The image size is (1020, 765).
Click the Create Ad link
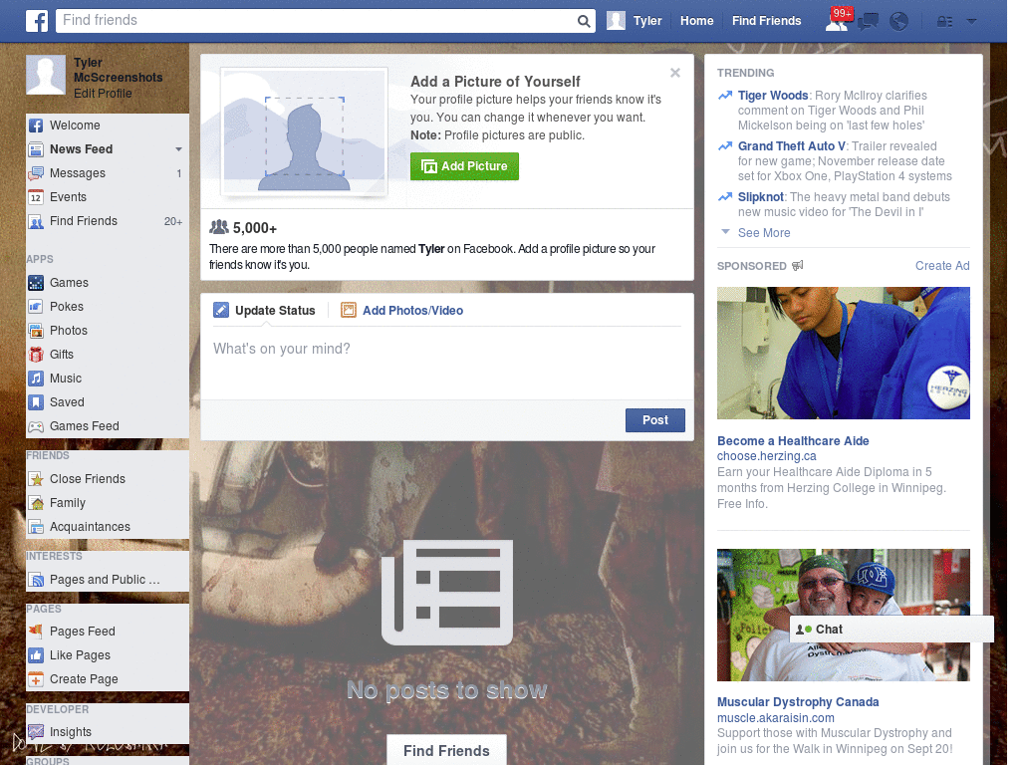(x=942, y=265)
